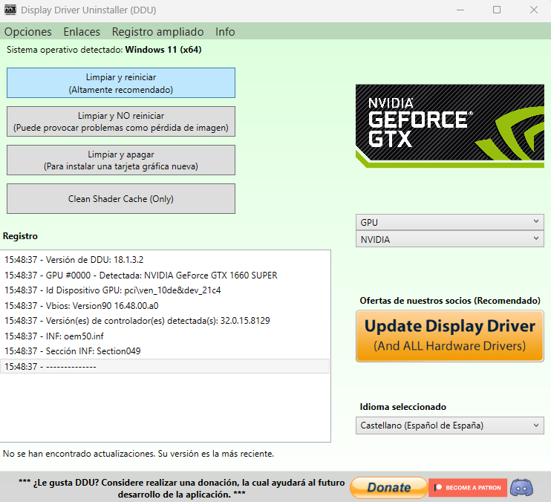Image resolution: width=551 pixels, height=502 pixels.
Task: Expand the GPU device type dropdown
Action: coord(449,222)
